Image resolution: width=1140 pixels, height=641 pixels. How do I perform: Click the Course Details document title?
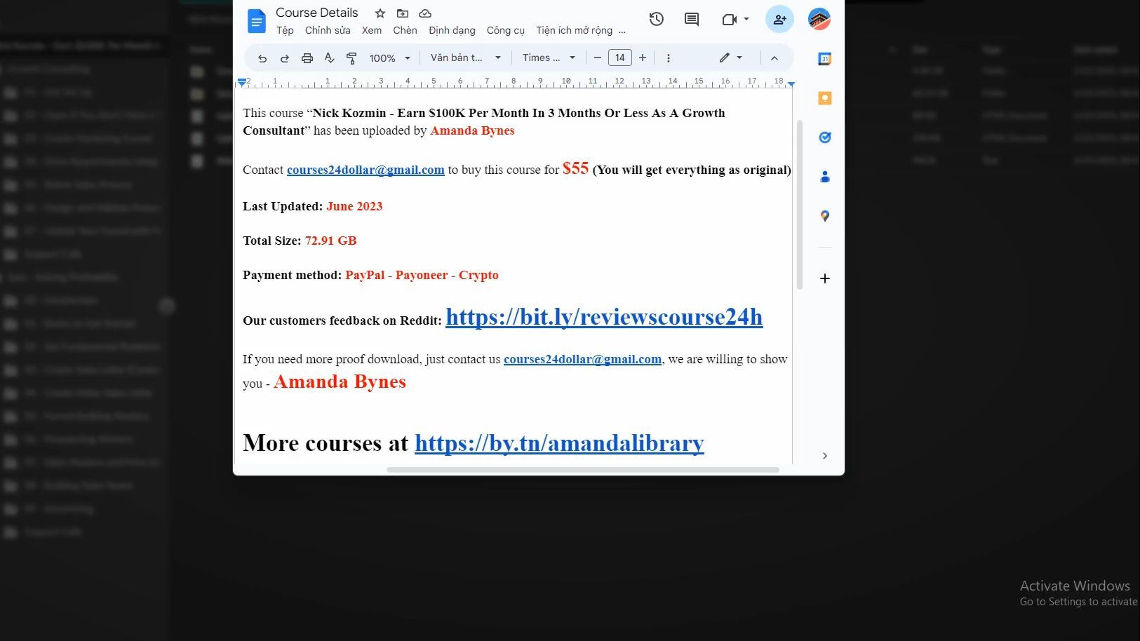pyautogui.click(x=316, y=13)
